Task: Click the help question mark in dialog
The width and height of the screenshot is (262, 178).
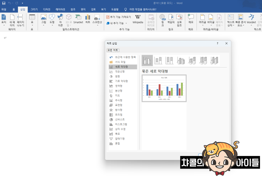Action: click(x=217, y=43)
